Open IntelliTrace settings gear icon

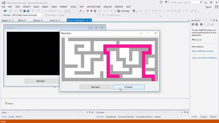tap(201, 24)
